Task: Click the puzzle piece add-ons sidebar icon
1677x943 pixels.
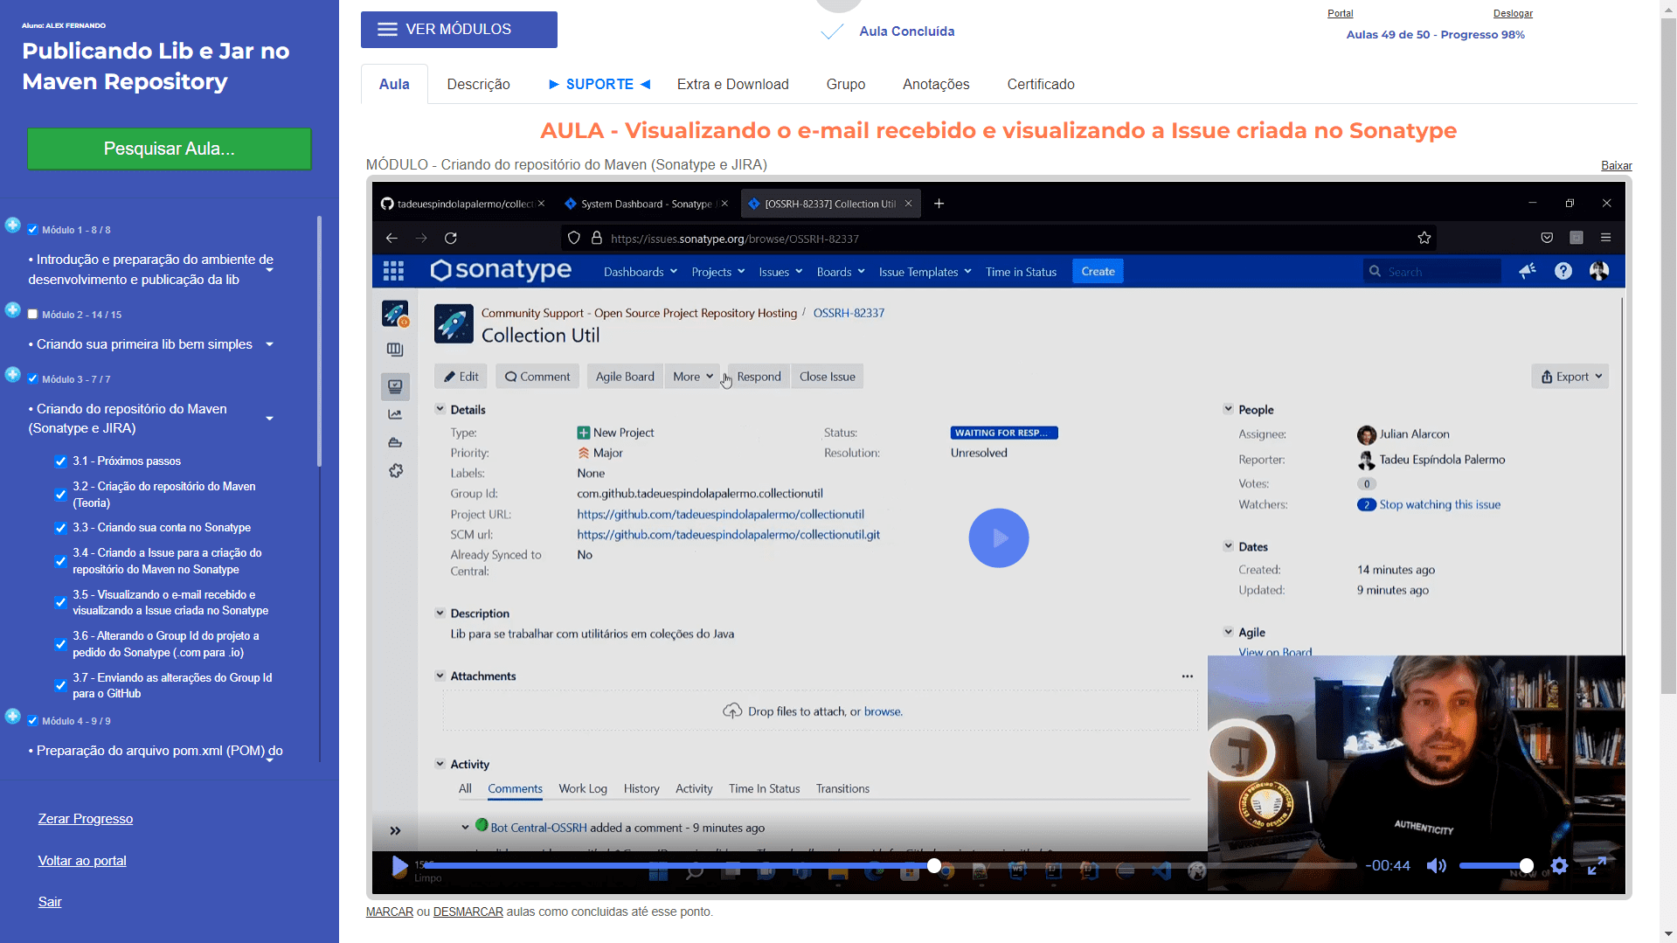Action: coord(395,470)
